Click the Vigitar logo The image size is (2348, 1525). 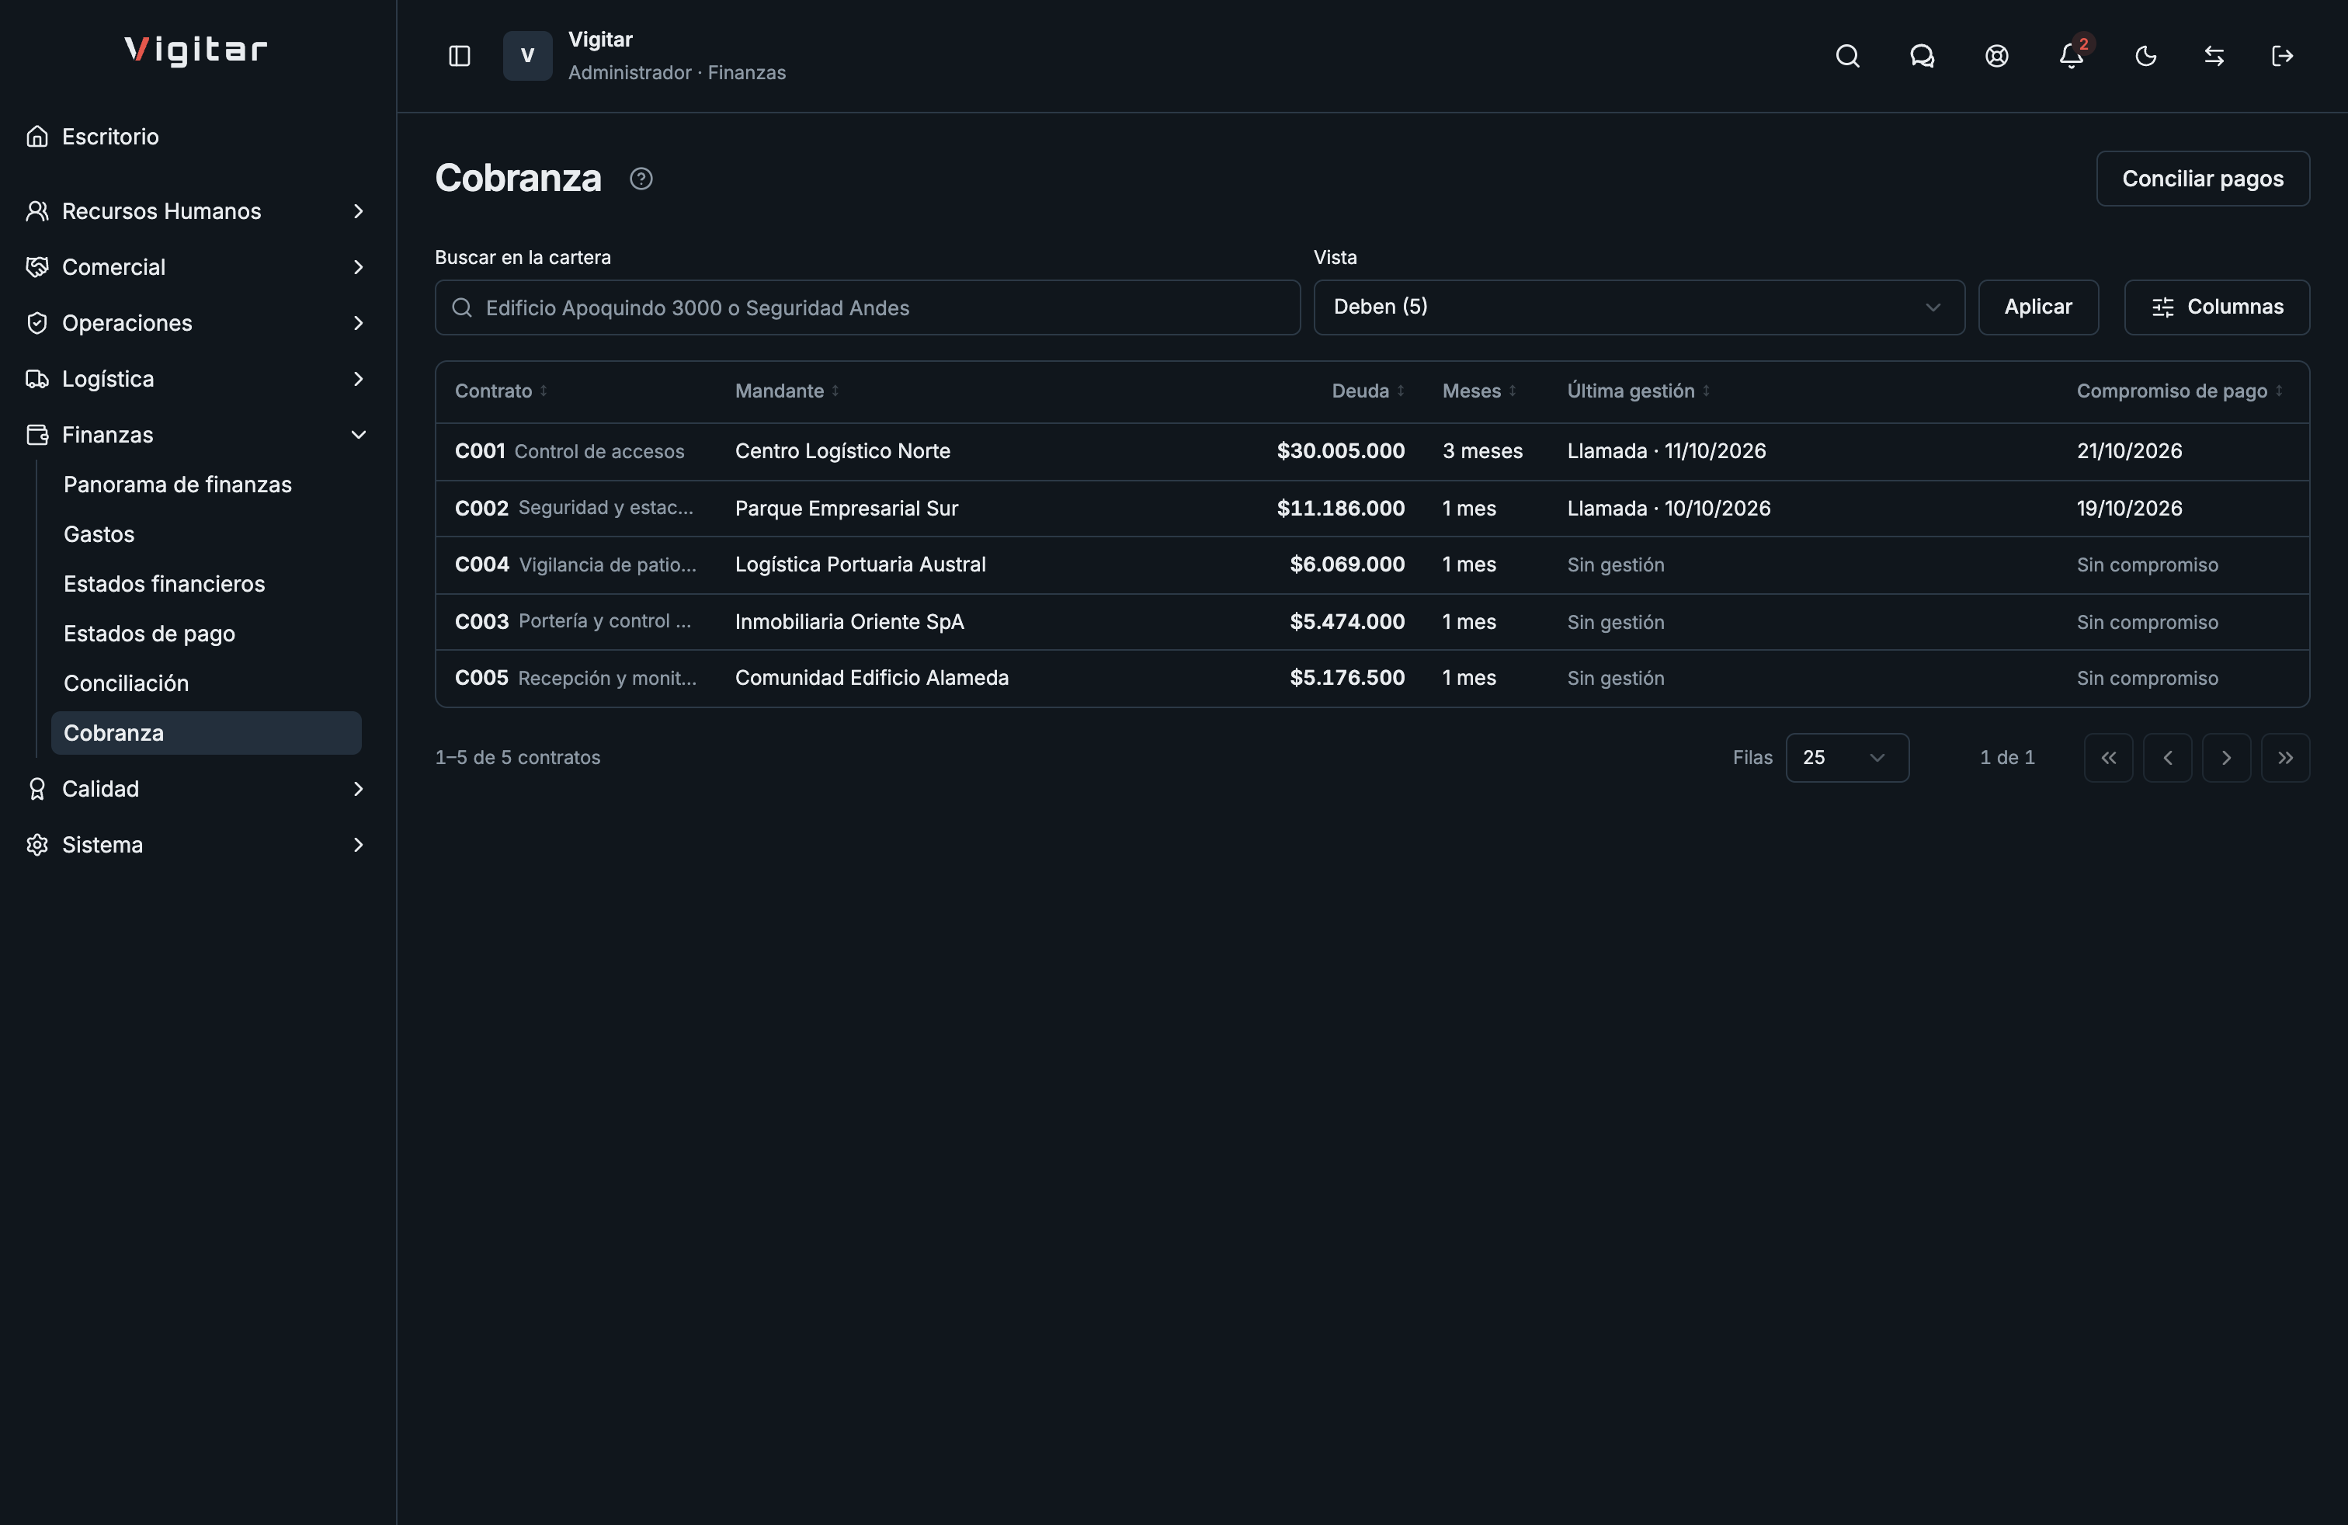click(x=196, y=50)
